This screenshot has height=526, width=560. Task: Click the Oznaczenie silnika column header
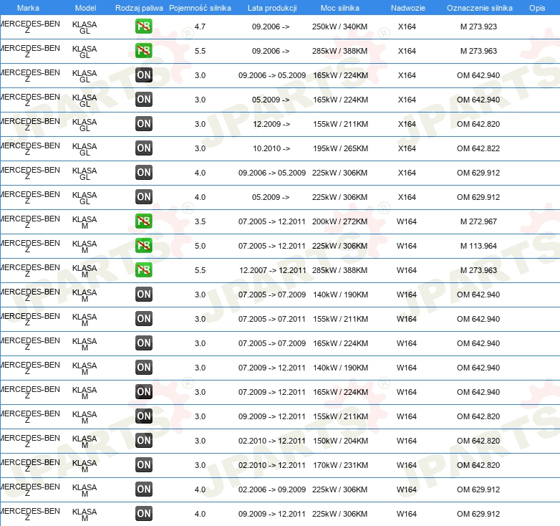[479, 7]
